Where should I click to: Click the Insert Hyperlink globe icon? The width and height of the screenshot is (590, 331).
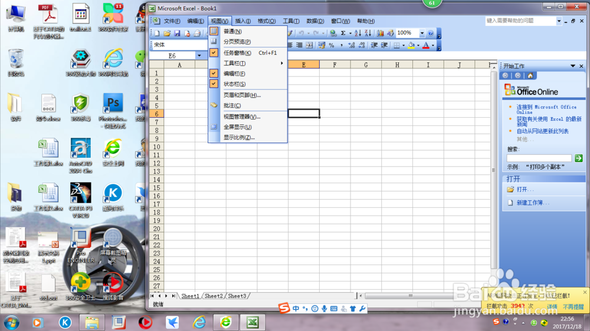pyautogui.click(x=333, y=34)
